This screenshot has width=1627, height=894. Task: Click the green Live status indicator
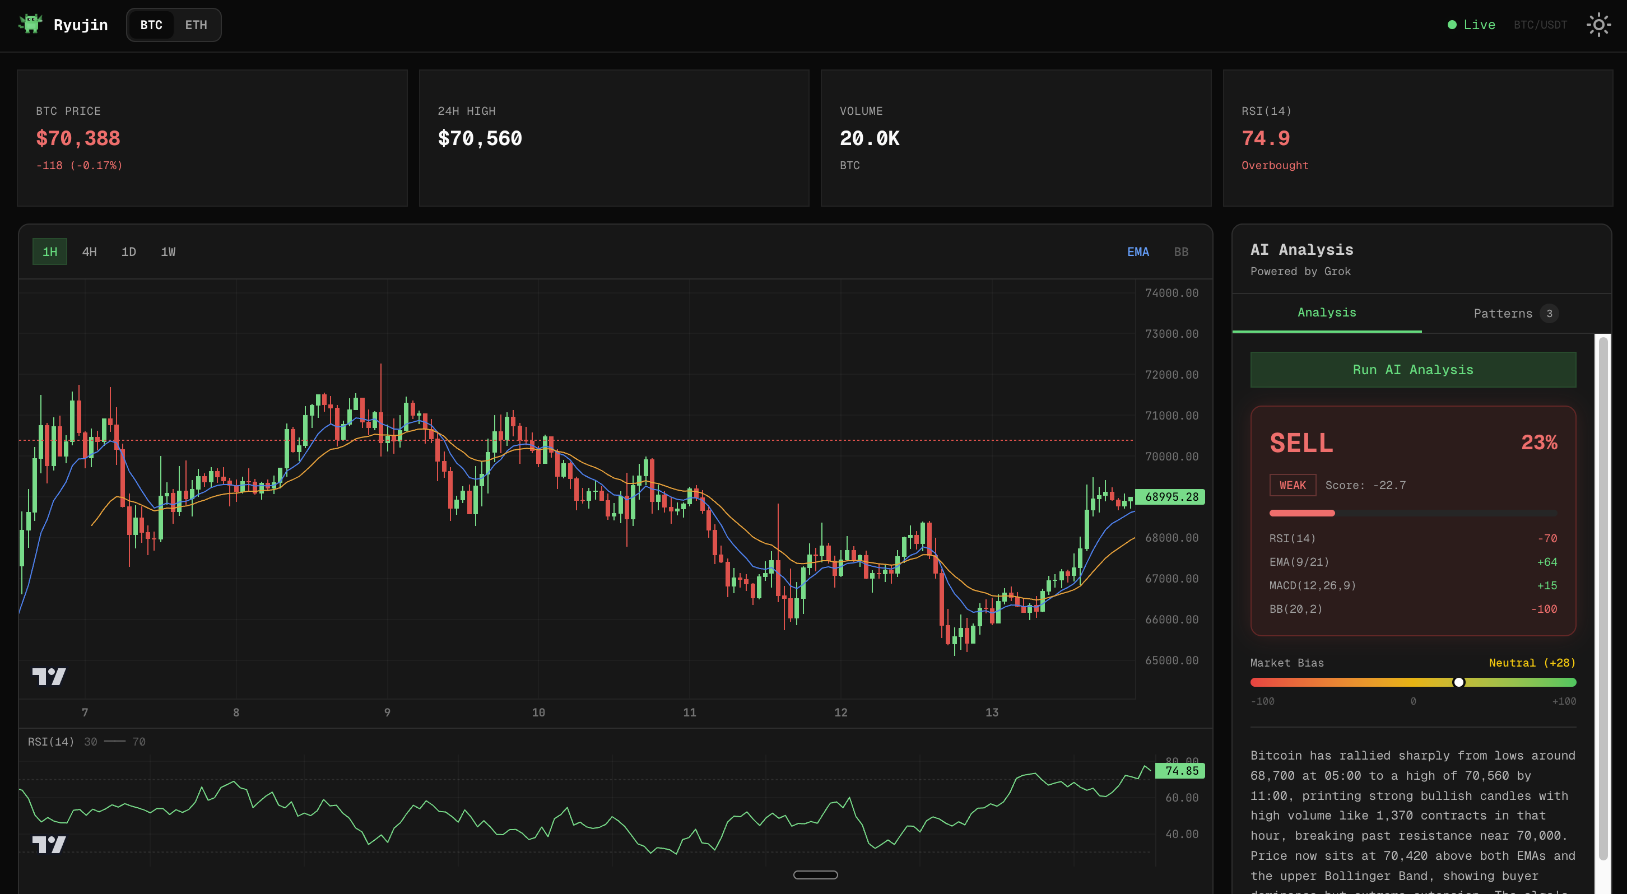point(1471,25)
